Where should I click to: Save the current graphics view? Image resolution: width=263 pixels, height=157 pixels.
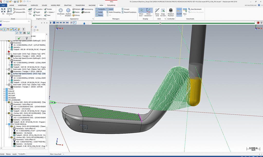pos(48,15)
